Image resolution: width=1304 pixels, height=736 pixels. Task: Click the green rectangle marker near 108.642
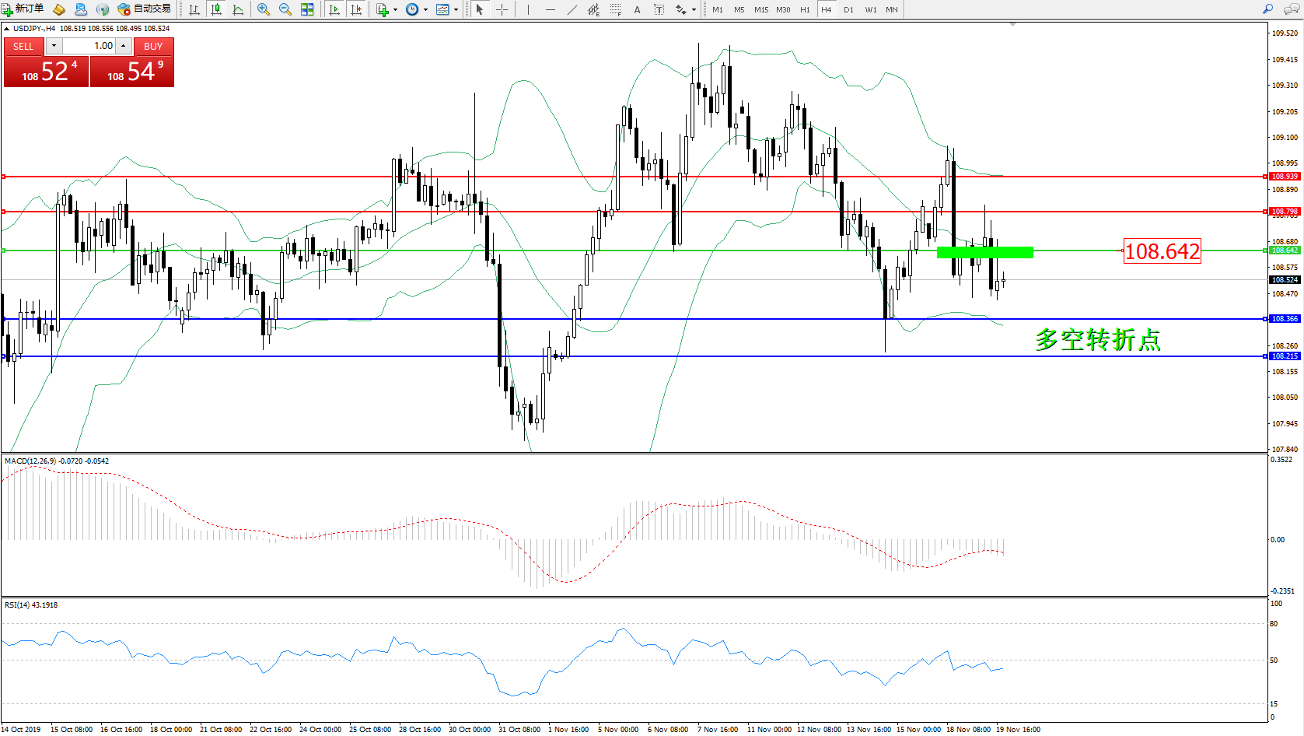click(x=984, y=252)
